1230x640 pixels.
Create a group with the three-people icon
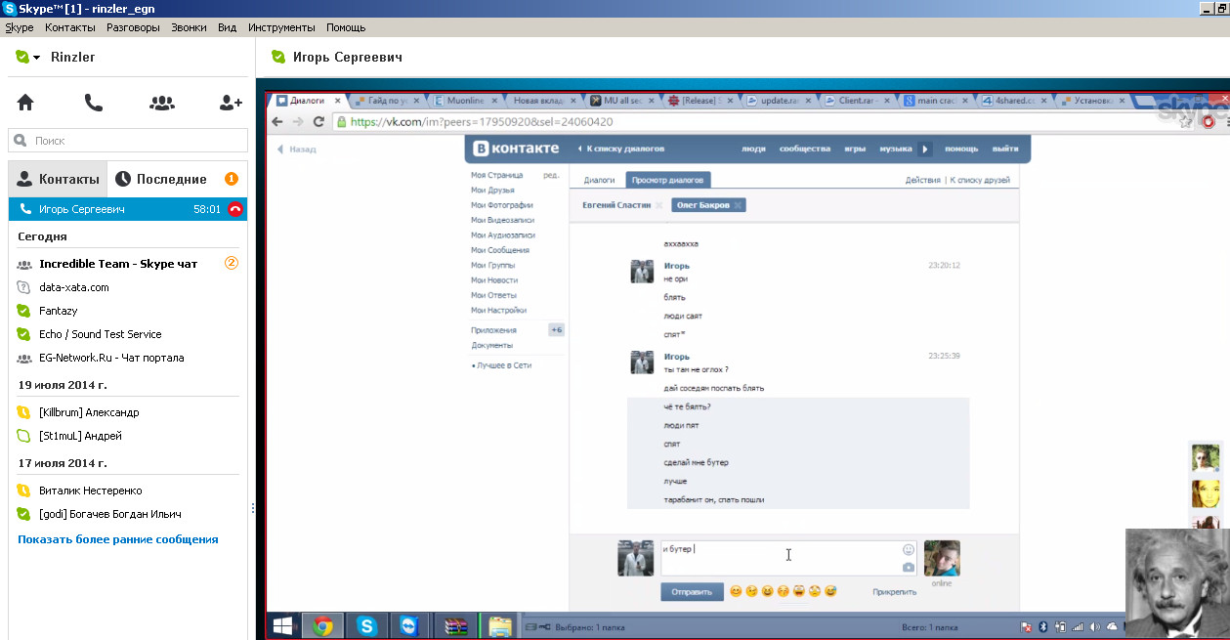coord(162,103)
